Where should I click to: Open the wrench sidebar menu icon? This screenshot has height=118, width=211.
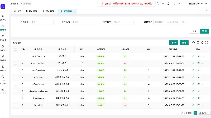[3, 56]
